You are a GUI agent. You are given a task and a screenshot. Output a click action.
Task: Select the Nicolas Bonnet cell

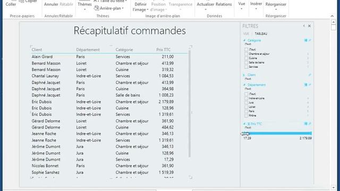[45, 166]
